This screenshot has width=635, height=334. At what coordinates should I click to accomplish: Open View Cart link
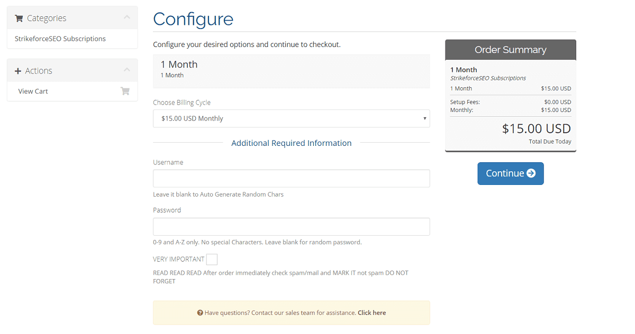(33, 91)
